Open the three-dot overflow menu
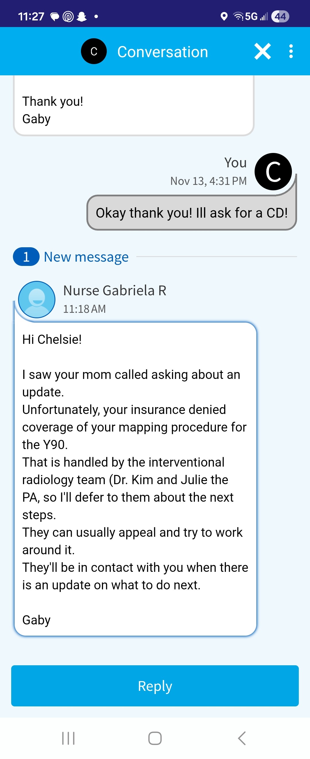 point(291,51)
